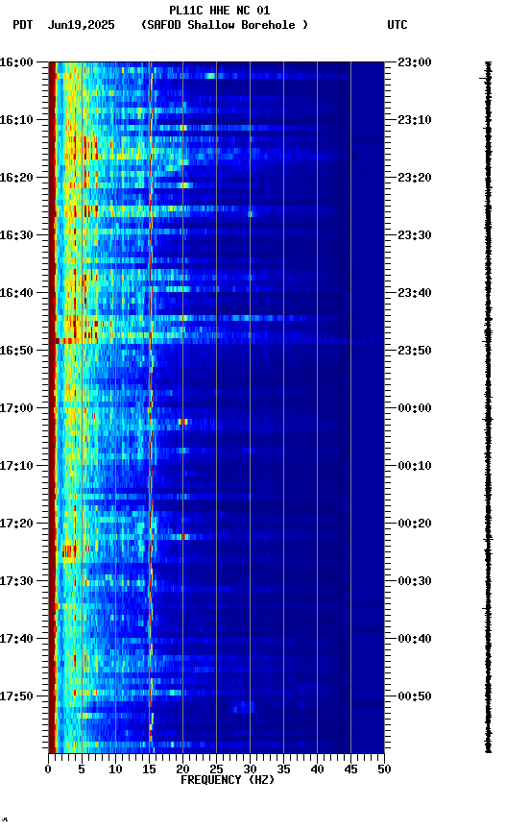Click the seismogram waveform trace on the right

[488, 407]
